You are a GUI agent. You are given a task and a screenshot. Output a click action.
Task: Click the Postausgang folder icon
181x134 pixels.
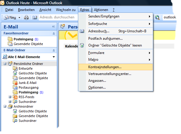pos(15,87)
